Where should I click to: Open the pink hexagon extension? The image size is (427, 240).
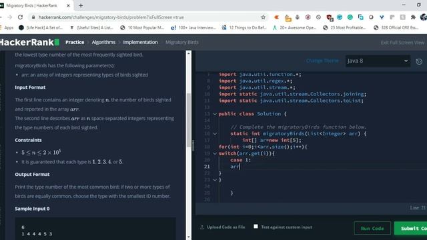click(308, 17)
